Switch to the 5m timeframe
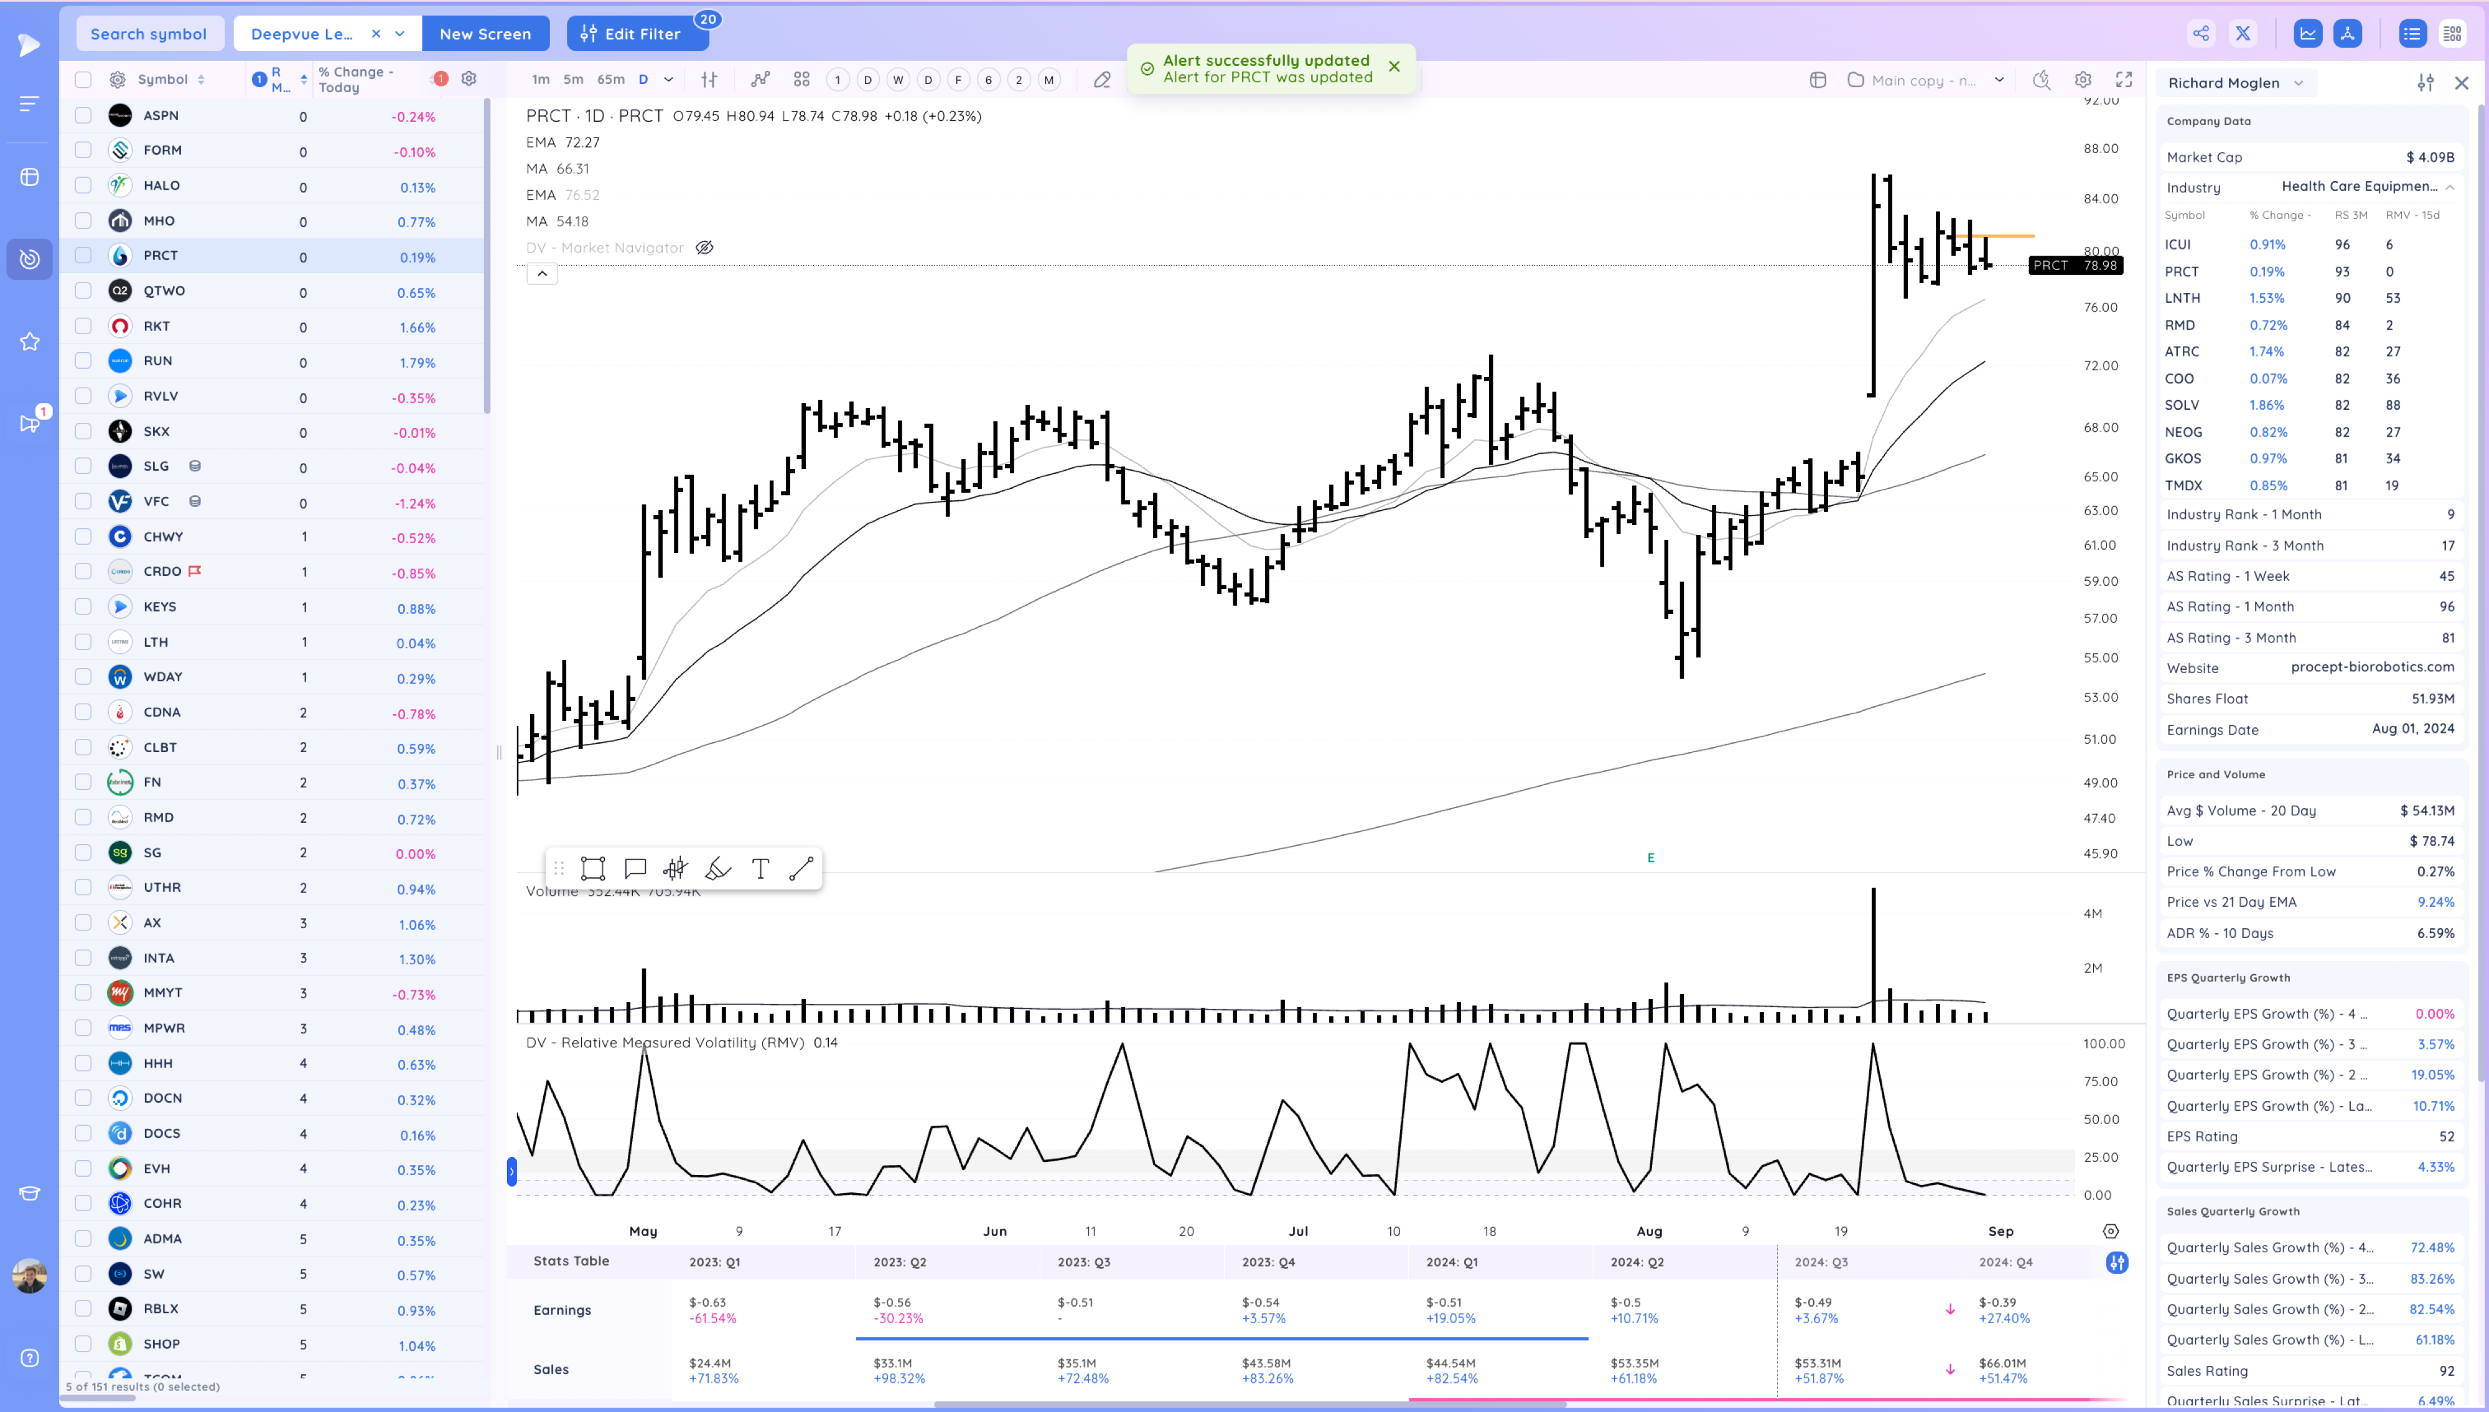Screen dimensions: 2489x1412 (573, 80)
